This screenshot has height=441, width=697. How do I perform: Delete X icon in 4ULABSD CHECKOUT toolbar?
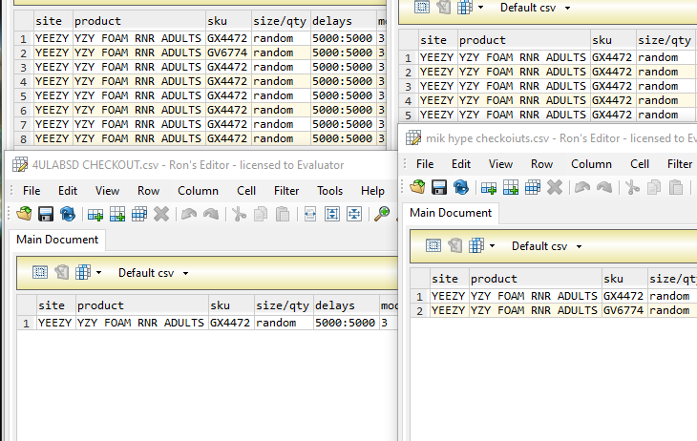(x=161, y=214)
